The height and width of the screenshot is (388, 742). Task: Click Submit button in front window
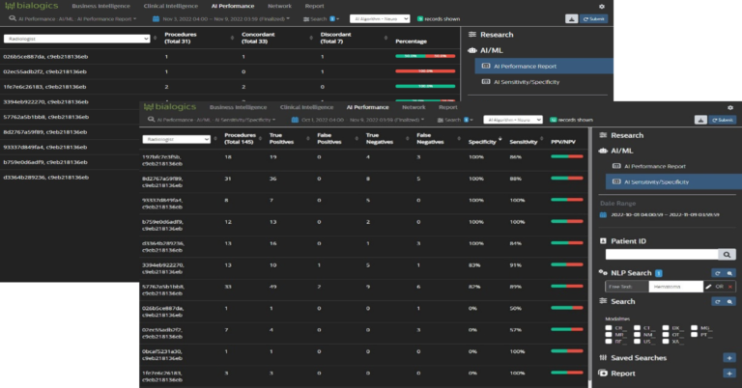click(722, 120)
